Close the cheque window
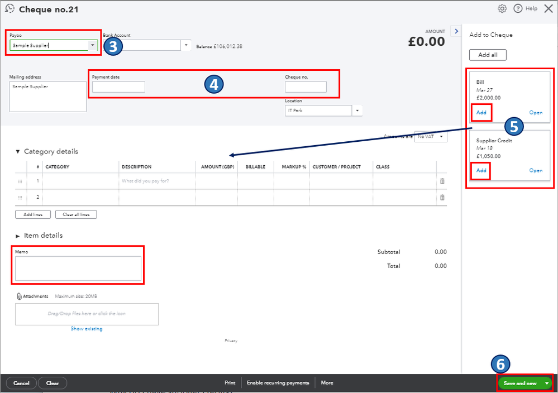This screenshot has width=558, height=393. click(549, 8)
